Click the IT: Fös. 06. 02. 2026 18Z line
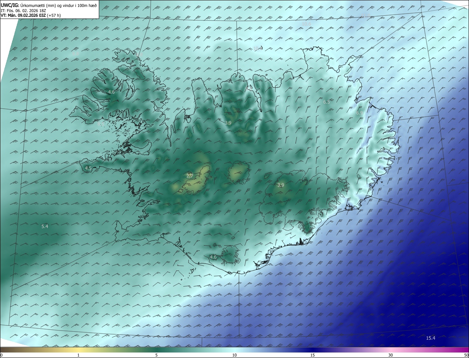The image size is (469, 358). click(24, 11)
